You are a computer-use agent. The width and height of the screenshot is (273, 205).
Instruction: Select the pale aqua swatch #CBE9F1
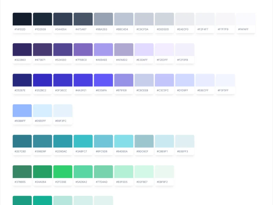[x=164, y=141]
